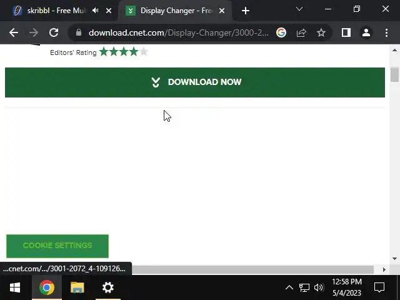Click the horizontal scrollbar track
Viewport: 400px width, 300px height.
point(252,269)
